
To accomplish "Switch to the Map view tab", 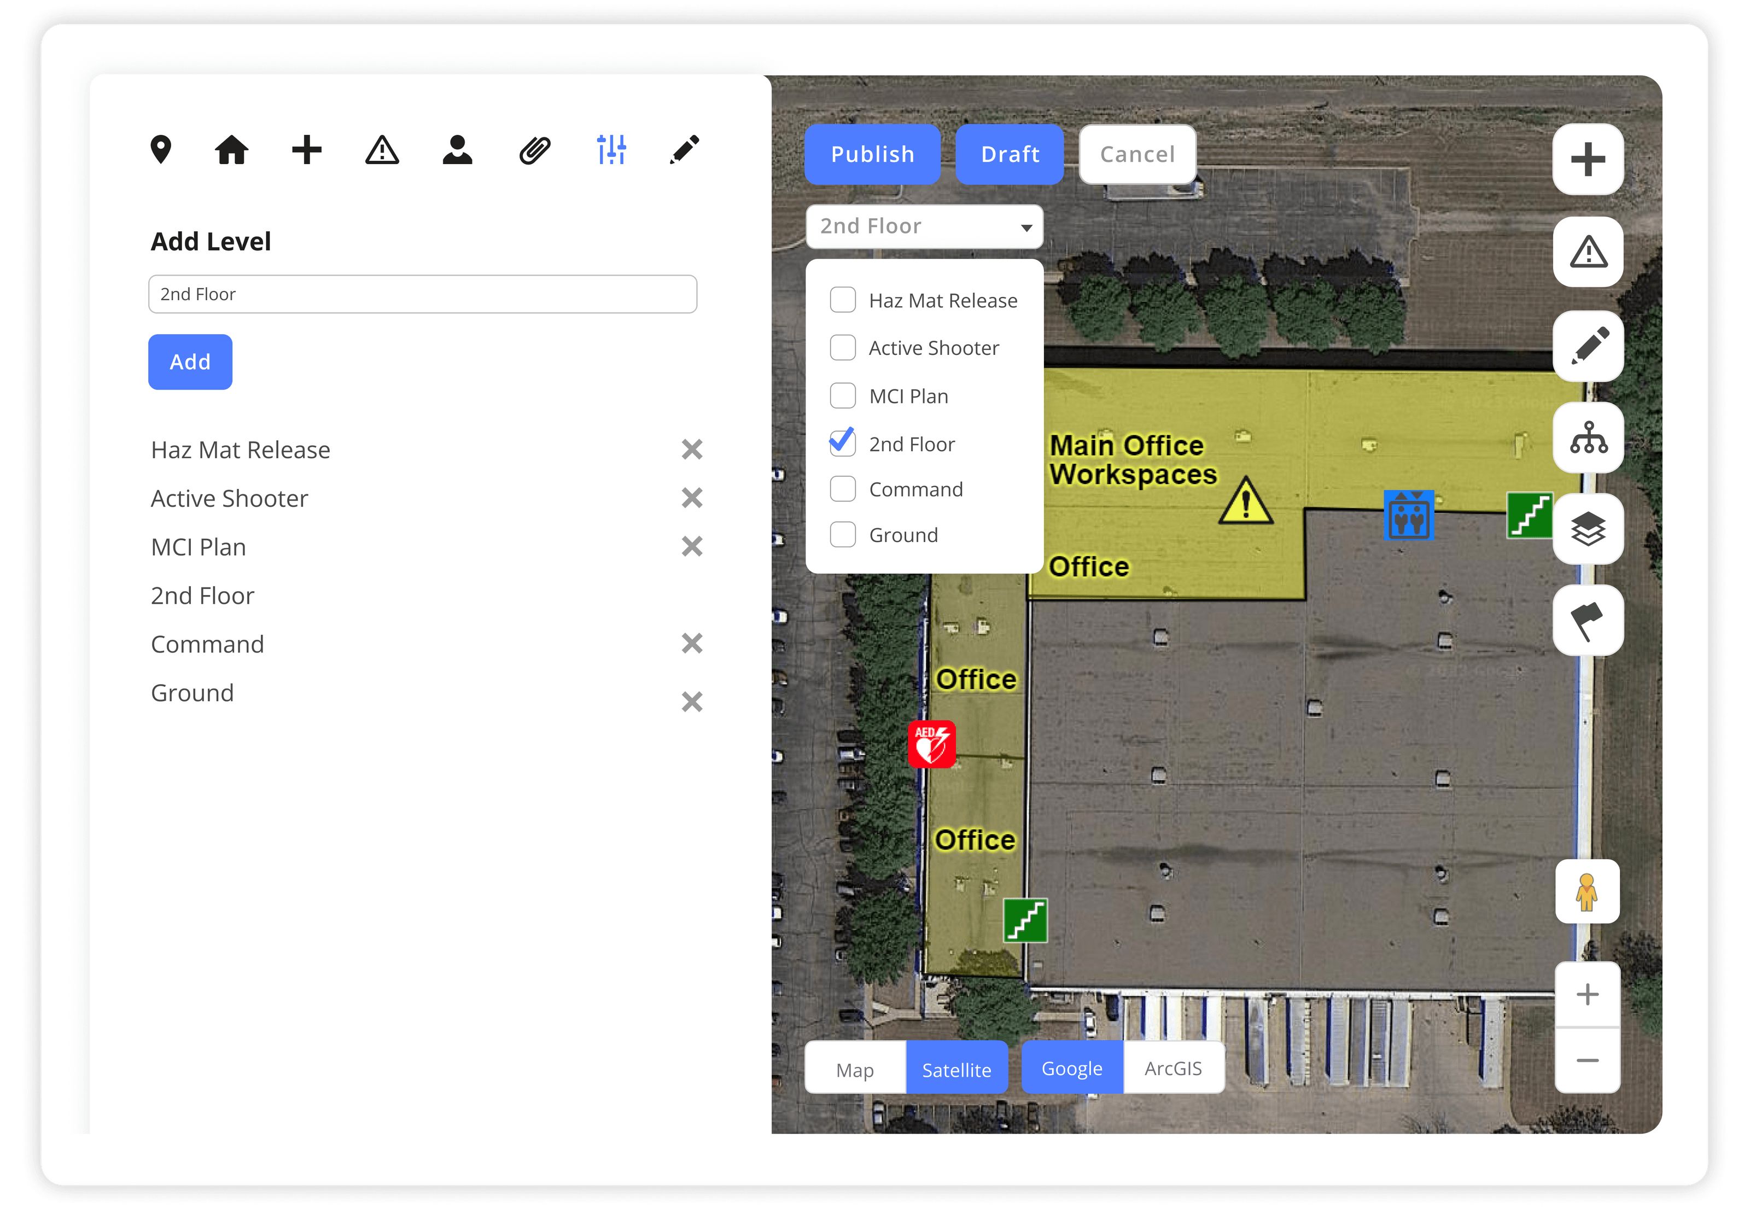I will click(855, 1069).
